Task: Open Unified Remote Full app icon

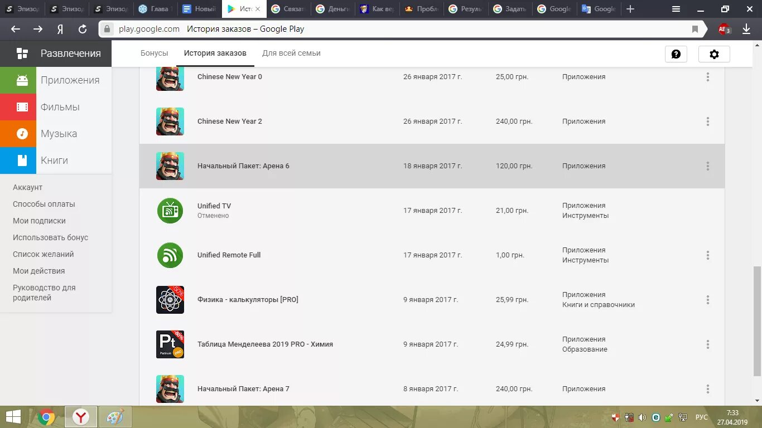Action: [x=170, y=255]
